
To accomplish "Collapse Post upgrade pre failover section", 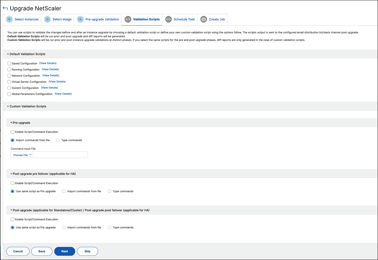I will [x=11, y=174].
